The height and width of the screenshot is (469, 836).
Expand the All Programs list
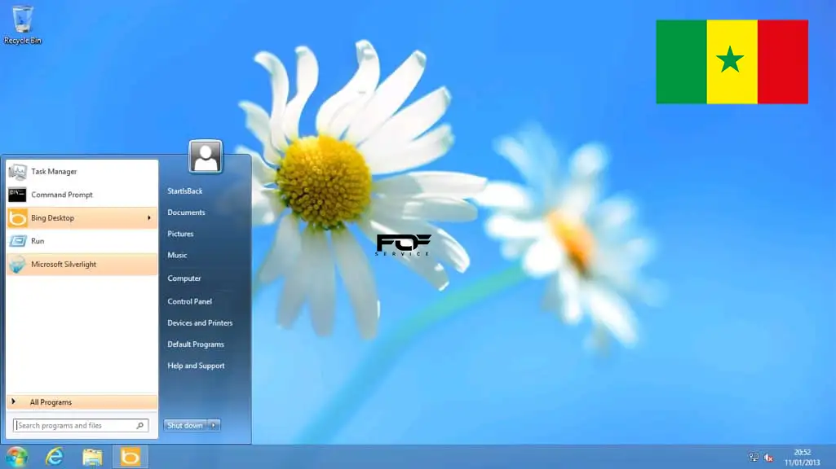pos(51,401)
